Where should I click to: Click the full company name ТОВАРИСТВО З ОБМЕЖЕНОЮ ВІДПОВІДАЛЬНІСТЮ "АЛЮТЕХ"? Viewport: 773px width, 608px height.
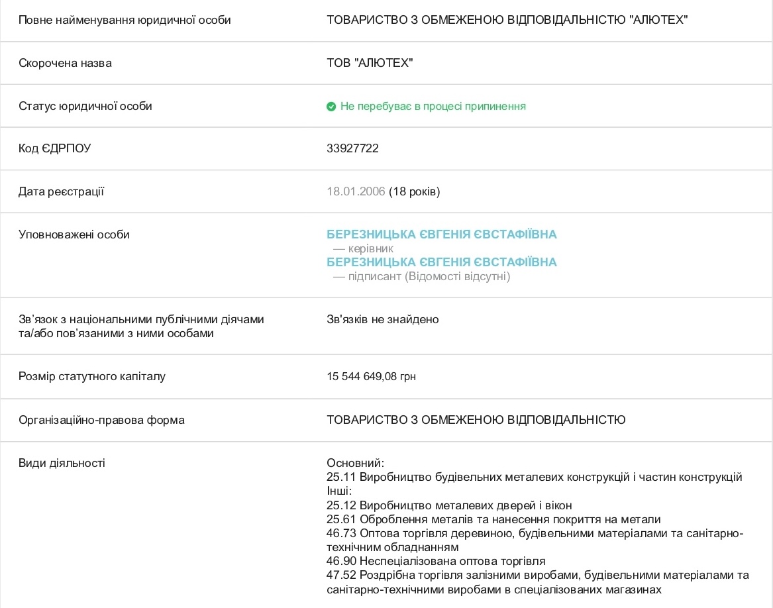tap(507, 20)
